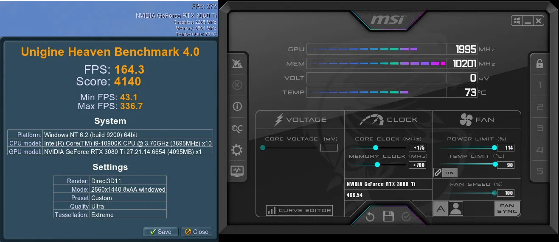Click driver version 466.54 text
The height and width of the screenshot is (242, 559).
click(x=355, y=195)
